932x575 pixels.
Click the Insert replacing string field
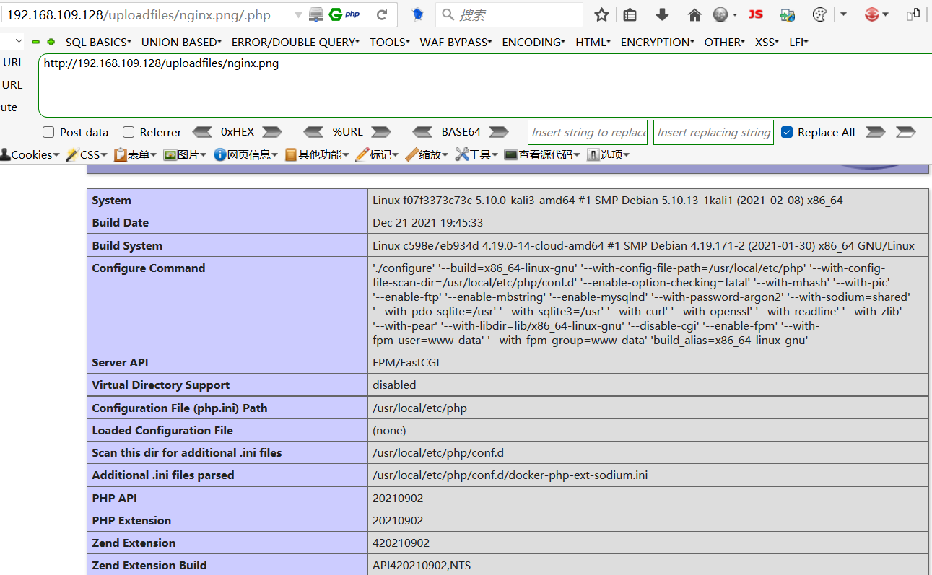tap(714, 132)
